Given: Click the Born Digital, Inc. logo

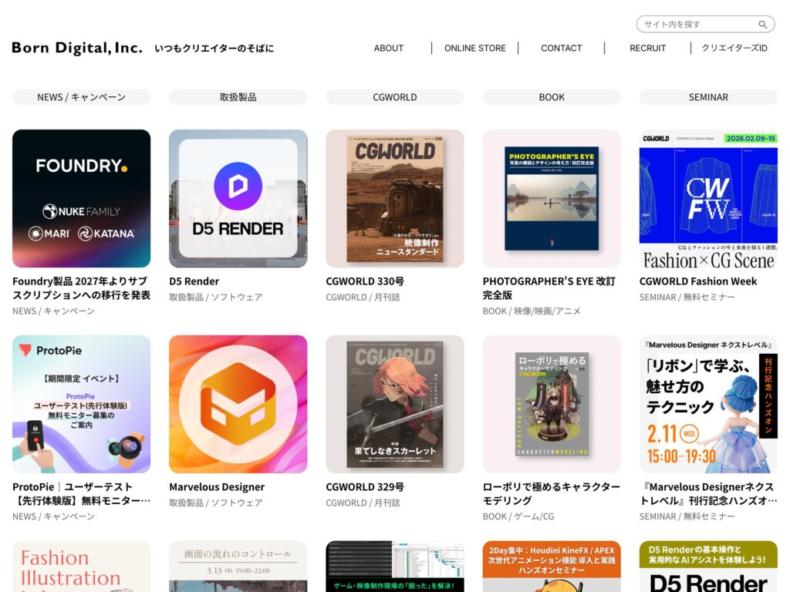Looking at the screenshot, I should click(77, 48).
